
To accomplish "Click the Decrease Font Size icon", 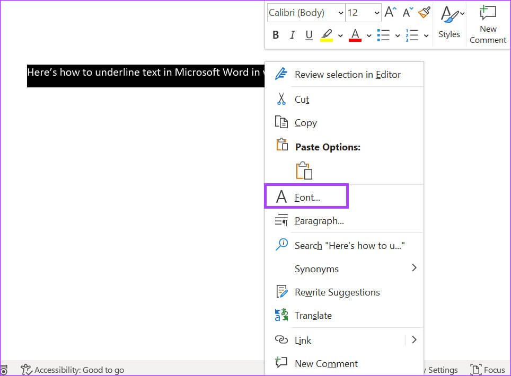I will pos(407,13).
